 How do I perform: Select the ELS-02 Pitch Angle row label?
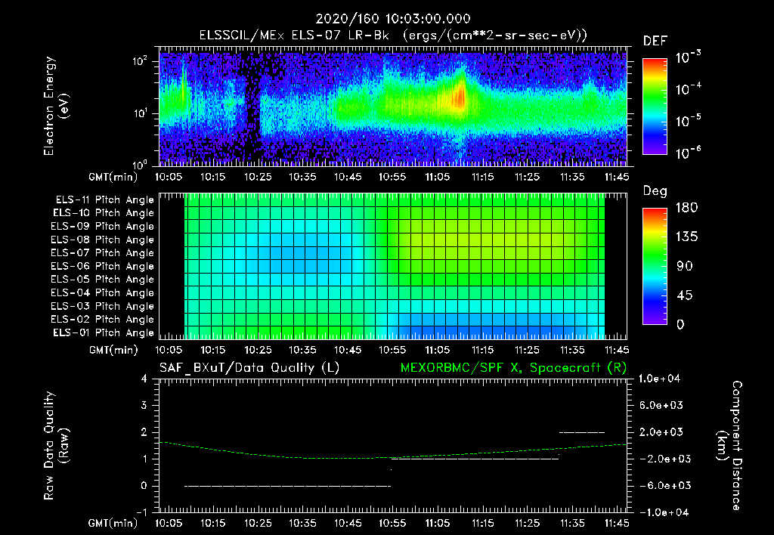tap(103, 320)
